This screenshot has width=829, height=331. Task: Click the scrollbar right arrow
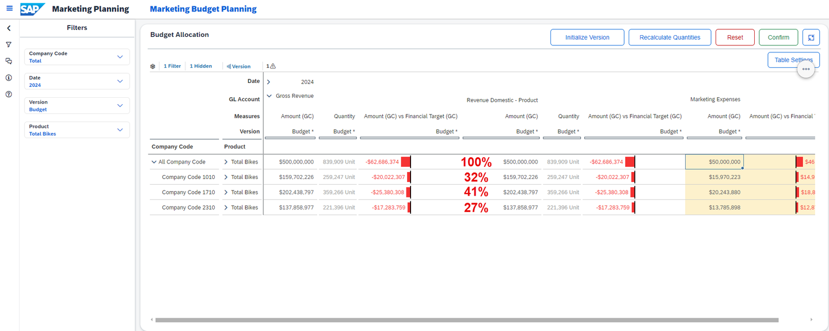(x=812, y=319)
